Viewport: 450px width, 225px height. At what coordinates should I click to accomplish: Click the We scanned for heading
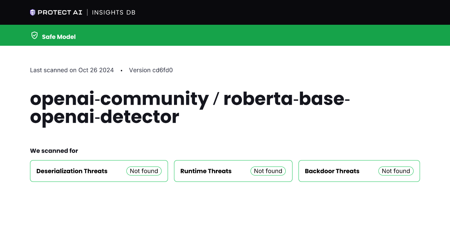(x=54, y=151)
